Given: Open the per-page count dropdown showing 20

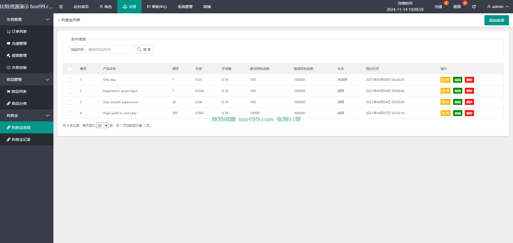Looking at the screenshot, I should tap(103, 125).
